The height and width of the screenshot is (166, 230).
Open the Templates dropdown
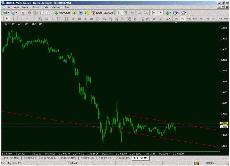click(184, 13)
